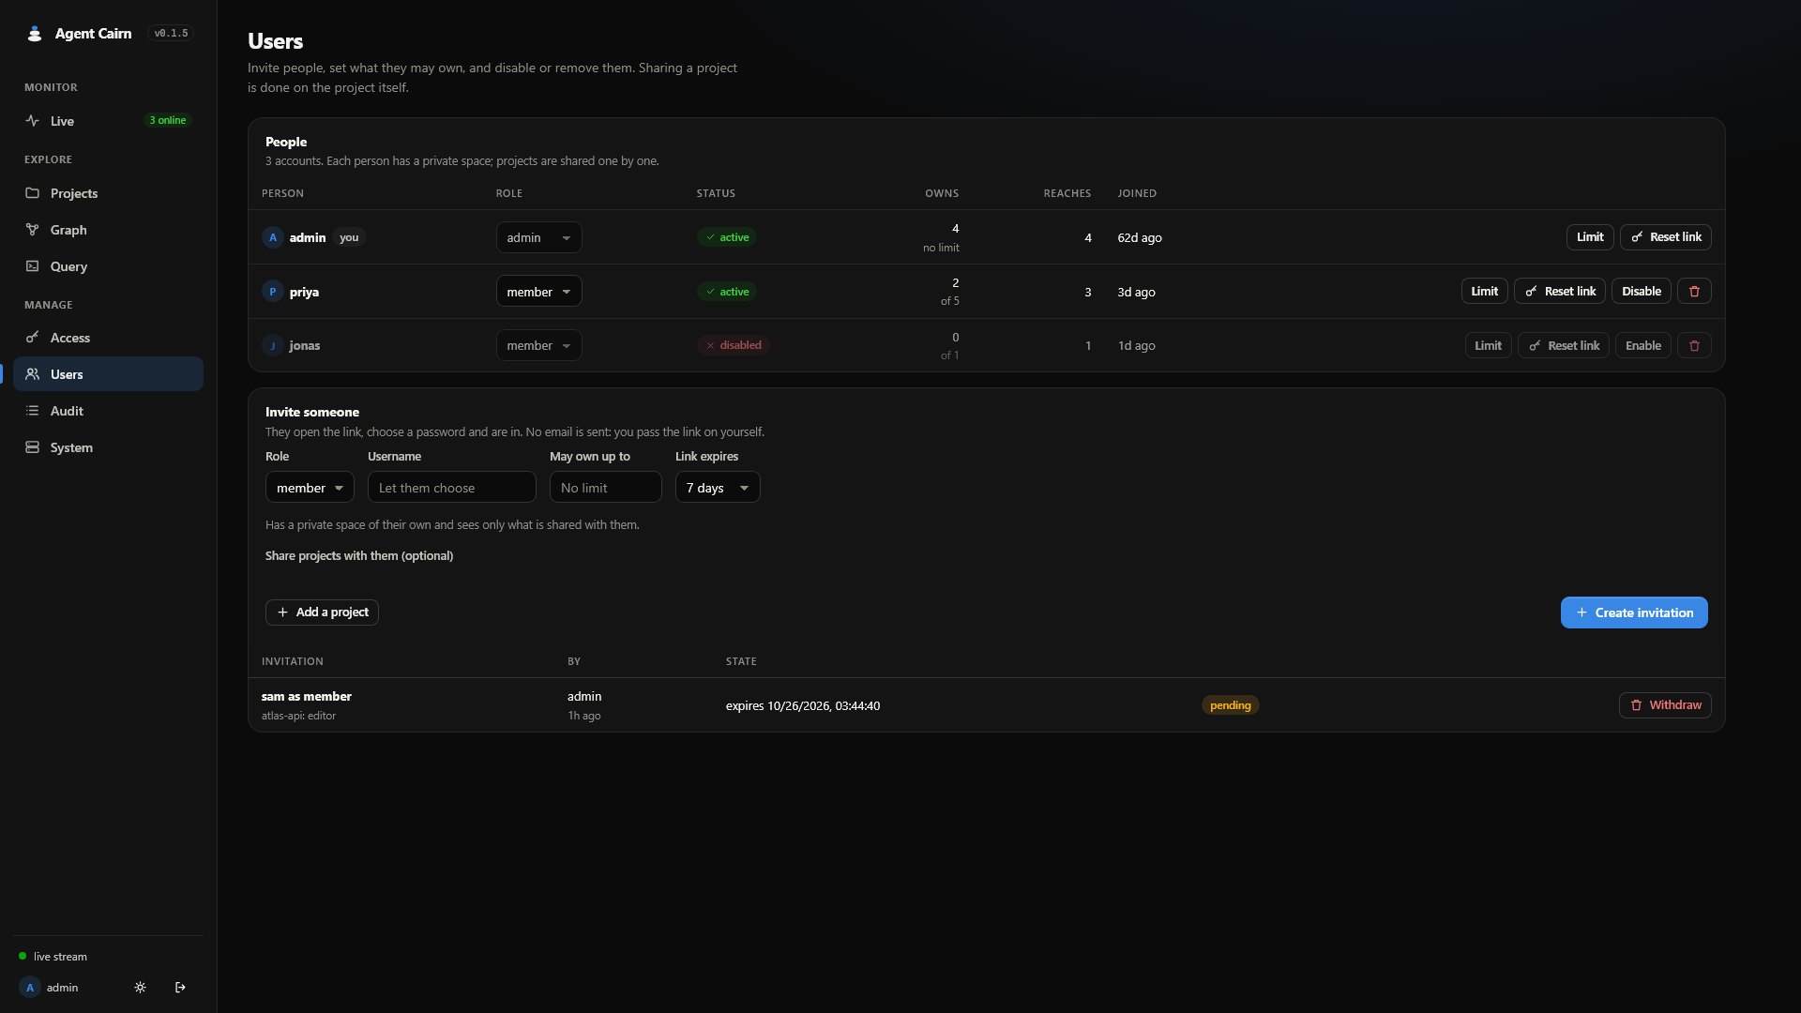Click the disabled status badge for jonas
This screenshot has width=1801, height=1013.
(x=734, y=346)
